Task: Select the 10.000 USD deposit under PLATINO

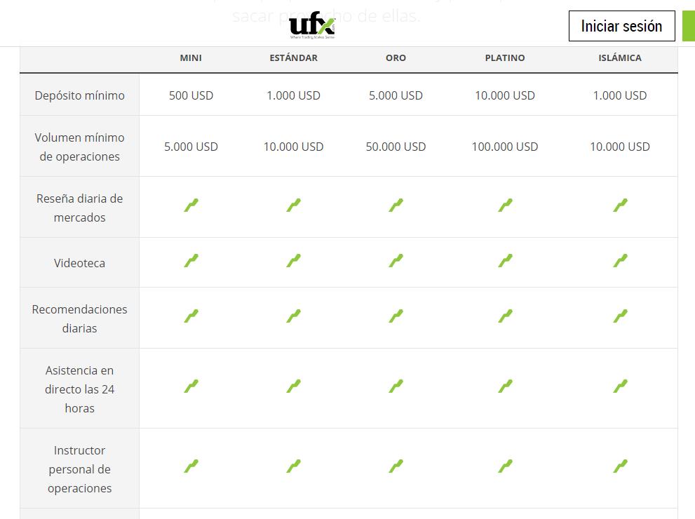Action: 504,95
